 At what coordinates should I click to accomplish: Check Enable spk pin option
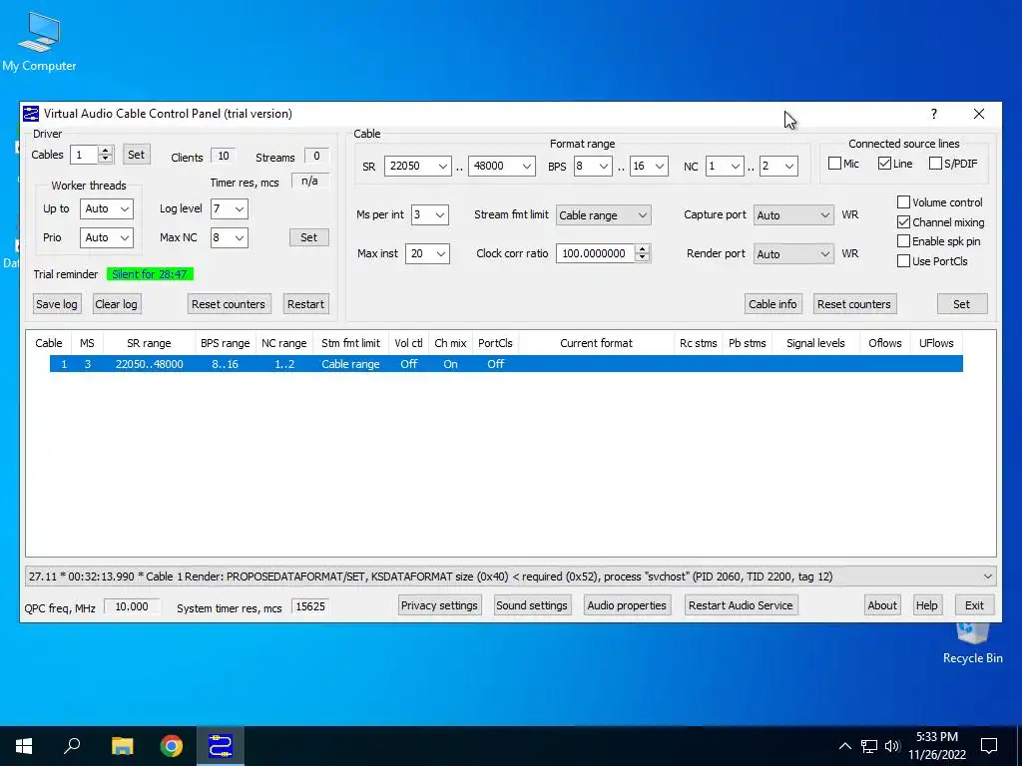tap(903, 241)
